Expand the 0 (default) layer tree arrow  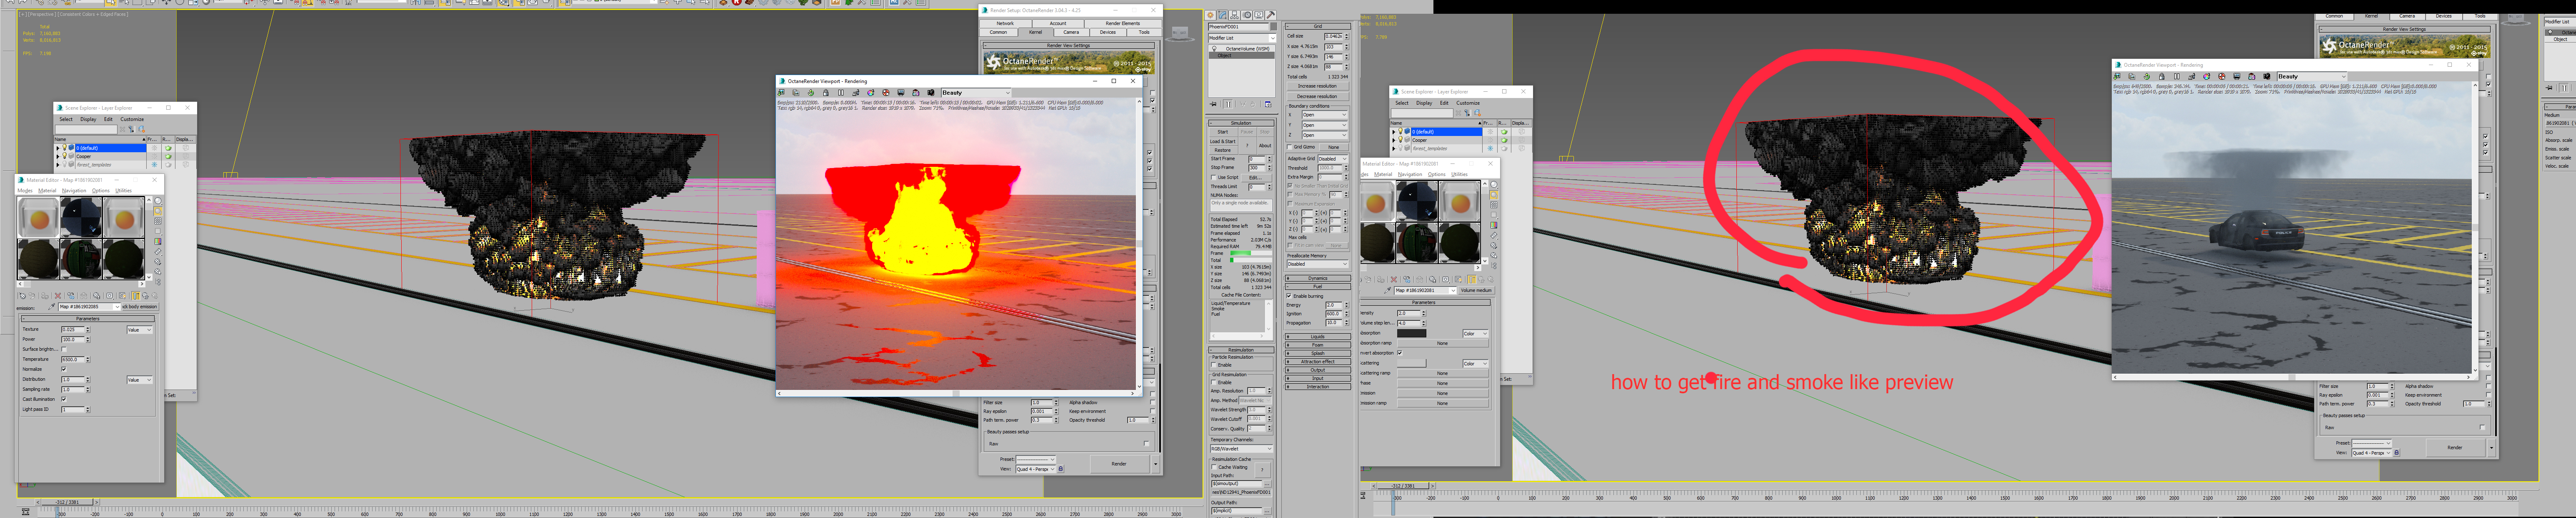click(x=58, y=148)
